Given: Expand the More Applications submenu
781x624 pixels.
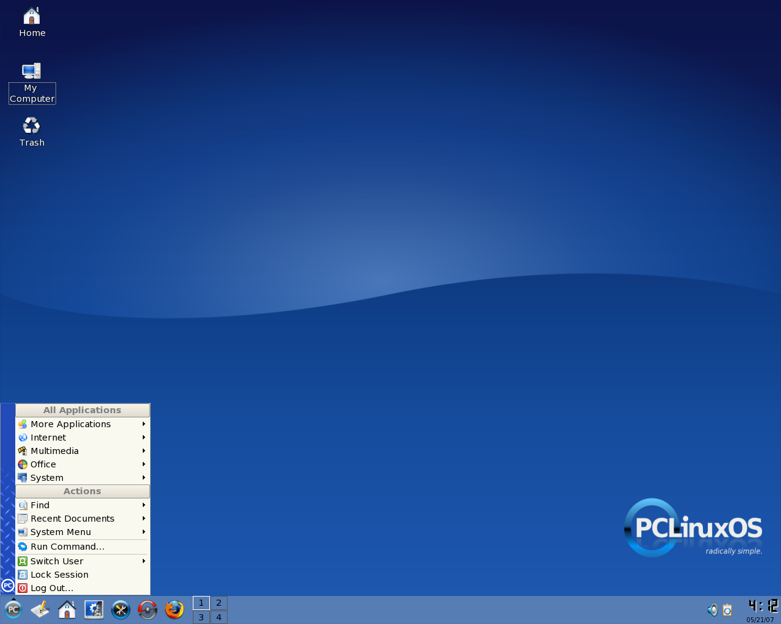Looking at the screenshot, I should 82,424.
